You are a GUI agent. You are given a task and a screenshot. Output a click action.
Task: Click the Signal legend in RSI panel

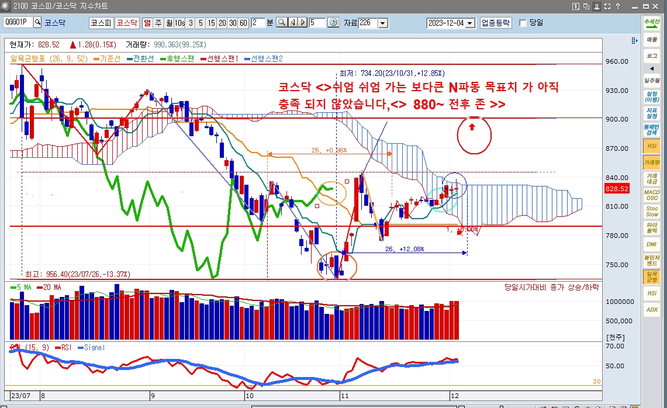(91, 348)
